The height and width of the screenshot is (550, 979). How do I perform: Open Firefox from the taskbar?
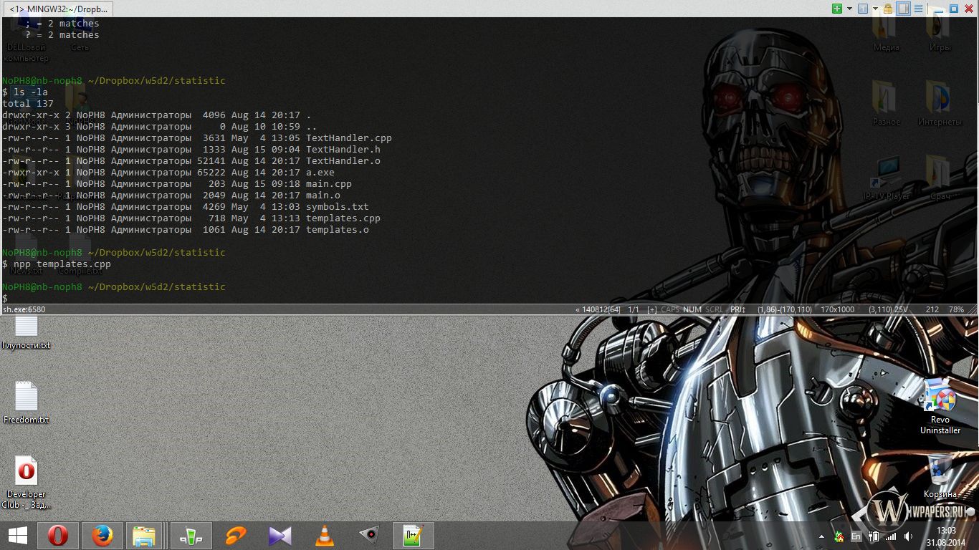(102, 536)
